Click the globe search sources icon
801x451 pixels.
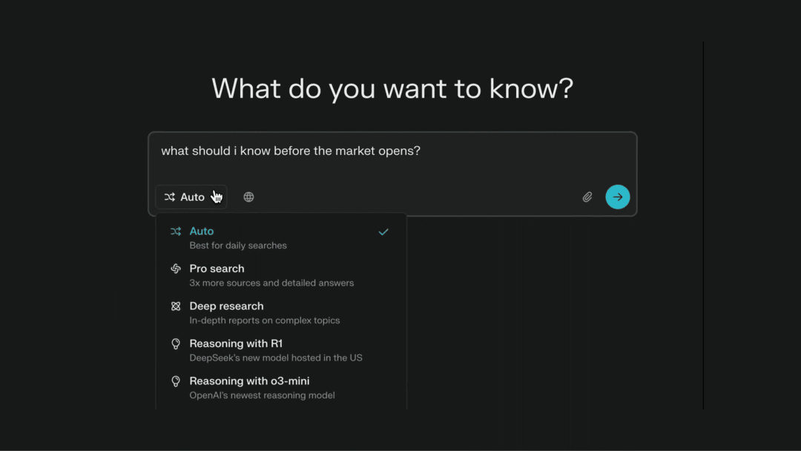tap(248, 197)
